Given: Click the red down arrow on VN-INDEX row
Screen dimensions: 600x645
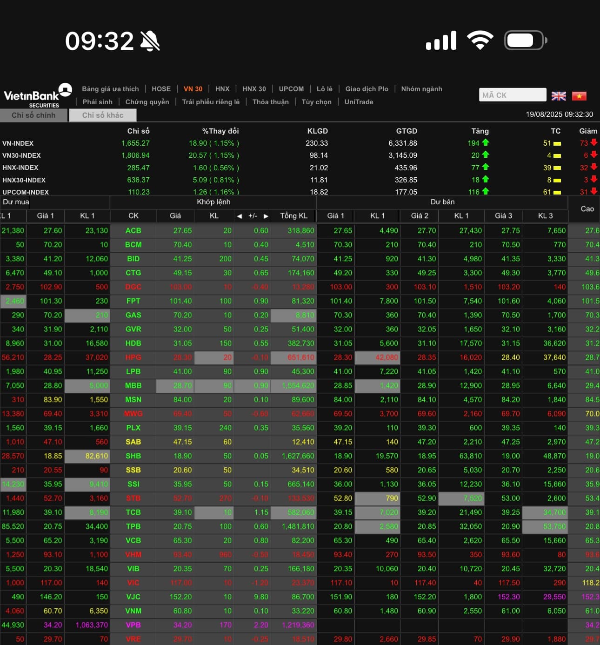Looking at the screenshot, I should pos(593,143).
